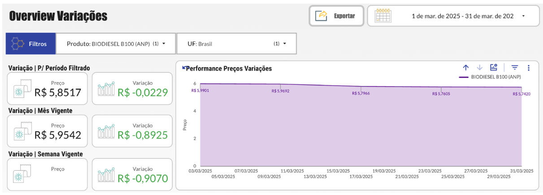Click the calendar icon in date picker
The image size is (543, 195).
[x=383, y=16]
